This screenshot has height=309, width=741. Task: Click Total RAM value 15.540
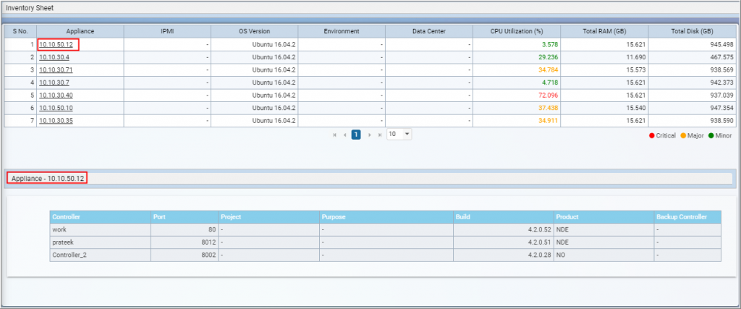(x=635, y=109)
